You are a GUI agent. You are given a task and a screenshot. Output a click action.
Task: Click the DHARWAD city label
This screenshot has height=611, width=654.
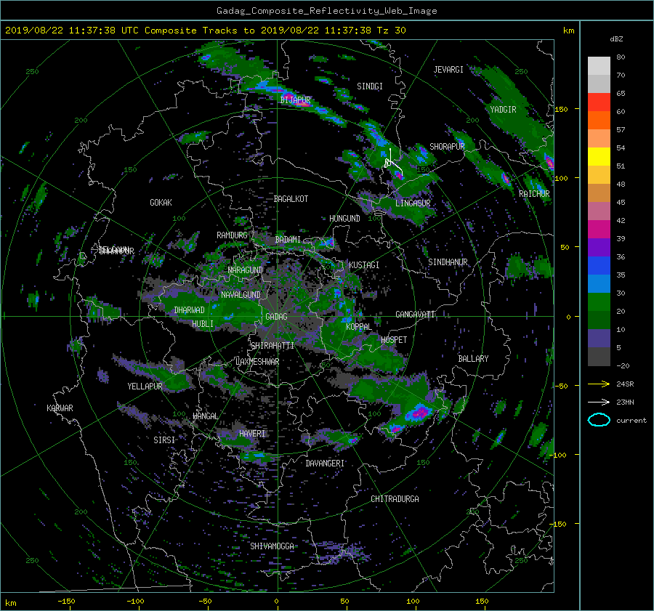(x=190, y=310)
